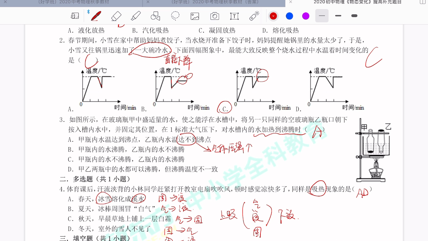
Task: Click option A 液化放热
Action: (x=86, y=30)
